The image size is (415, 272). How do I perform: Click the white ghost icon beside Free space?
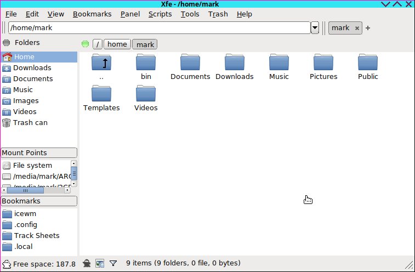click(x=7, y=264)
